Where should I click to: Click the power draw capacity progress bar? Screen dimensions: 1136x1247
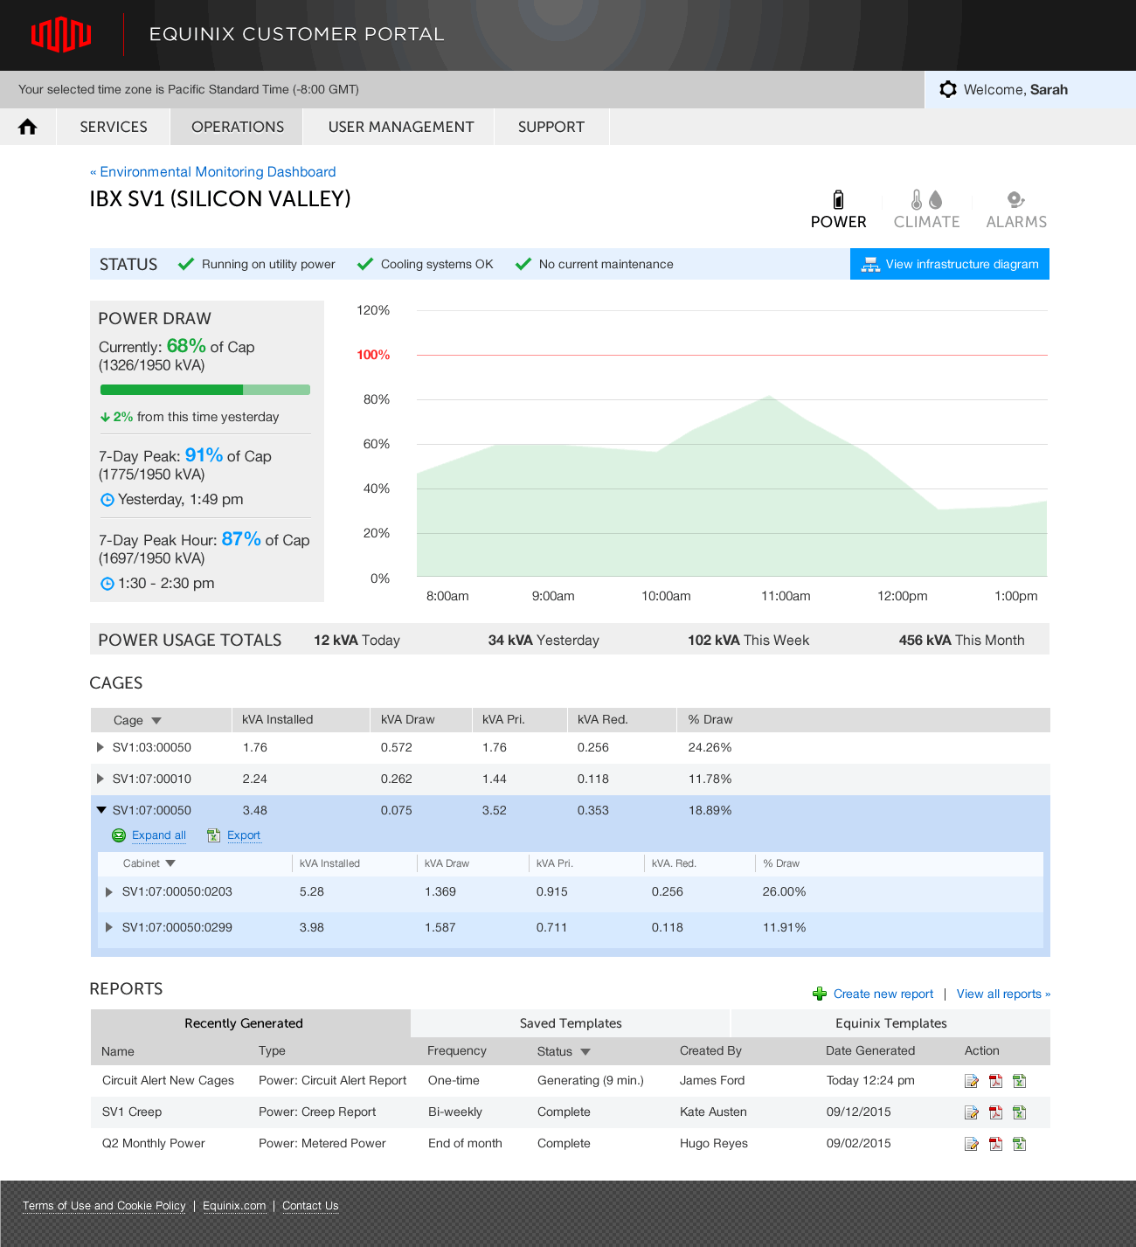(205, 390)
